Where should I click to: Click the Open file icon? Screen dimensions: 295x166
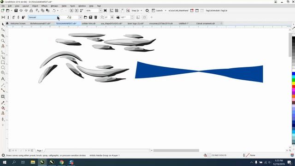[8, 11]
